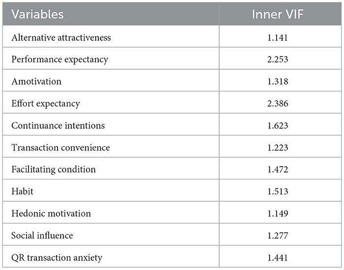Select the Social influence row label

pos(42,236)
